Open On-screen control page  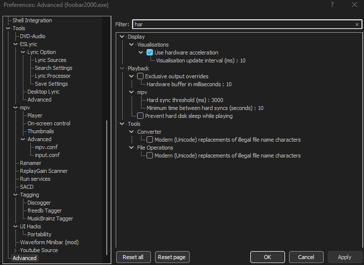[49, 123]
